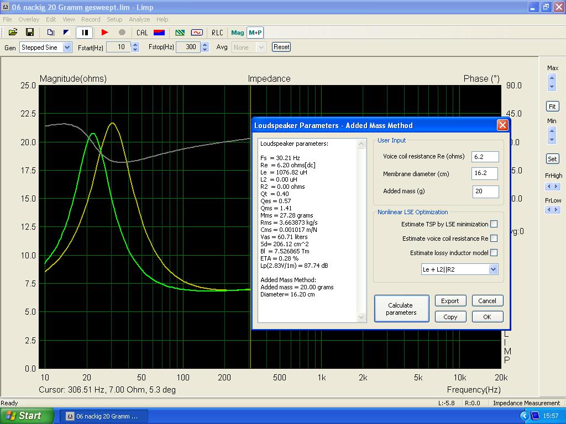Click the save floppy disk icon
This screenshot has height=424, width=566.
click(30, 33)
